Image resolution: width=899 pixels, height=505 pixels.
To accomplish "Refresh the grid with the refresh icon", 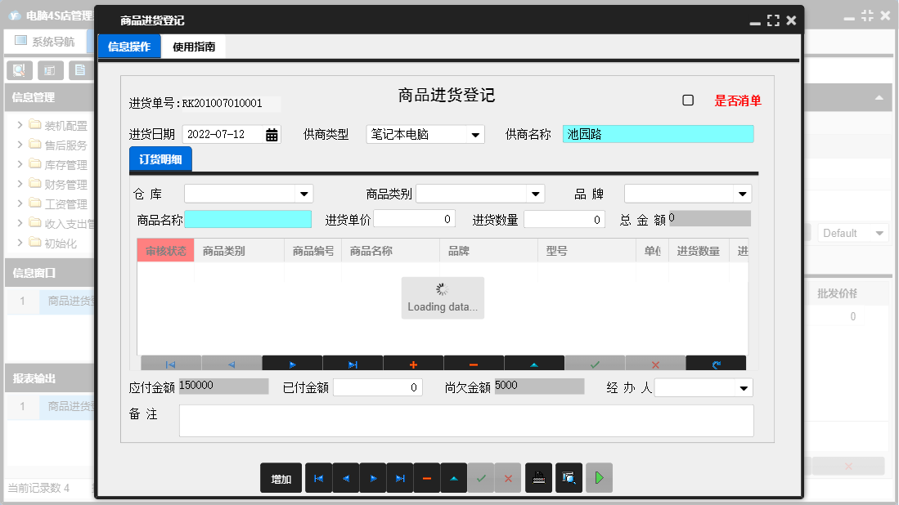I will (716, 363).
